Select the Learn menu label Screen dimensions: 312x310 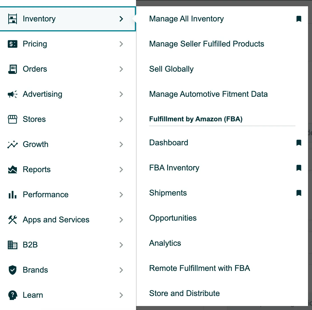(33, 295)
